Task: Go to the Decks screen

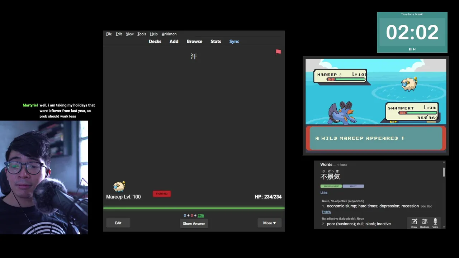Action: 155,42
